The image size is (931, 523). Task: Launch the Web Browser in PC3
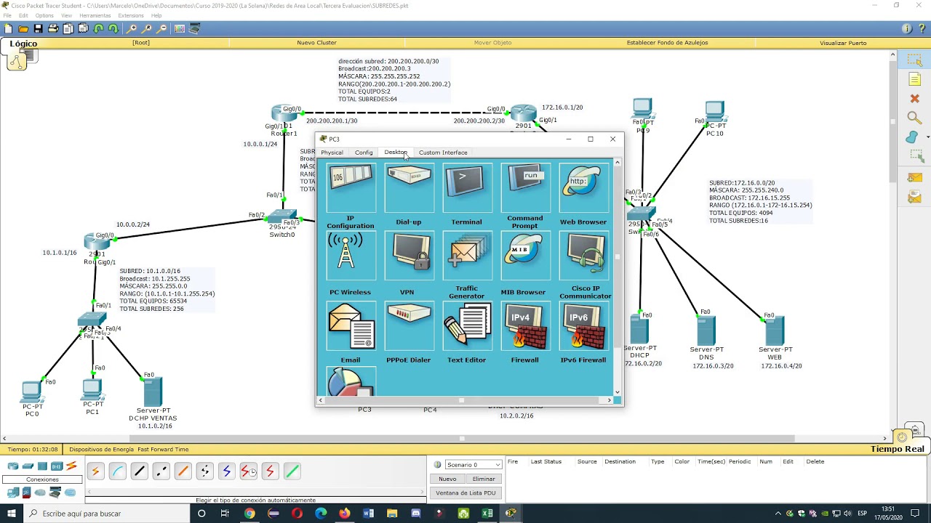click(583, 187)
